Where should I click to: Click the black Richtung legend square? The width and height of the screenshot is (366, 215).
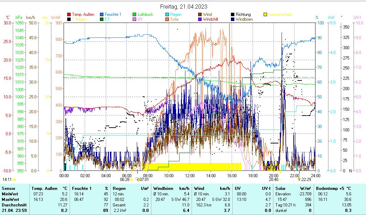(x=233, y=14)
